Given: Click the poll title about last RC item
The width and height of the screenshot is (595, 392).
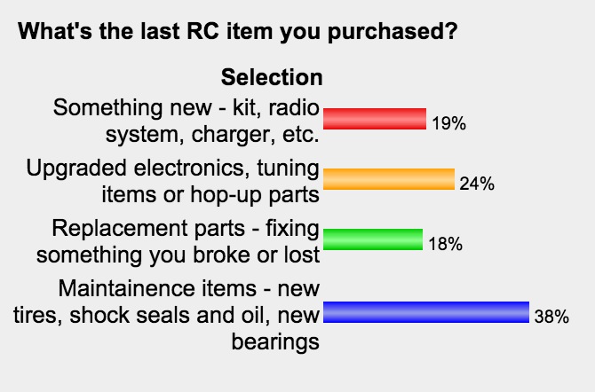Looking at the screenshot, I should 238,31.
